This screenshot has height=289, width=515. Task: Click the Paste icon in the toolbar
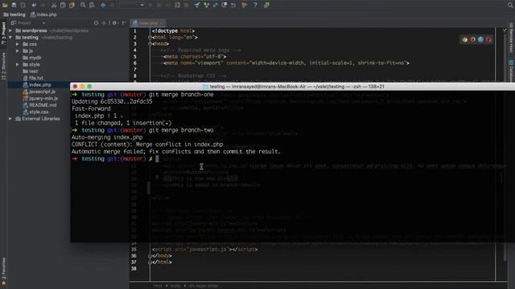click(x=72, y=5)
